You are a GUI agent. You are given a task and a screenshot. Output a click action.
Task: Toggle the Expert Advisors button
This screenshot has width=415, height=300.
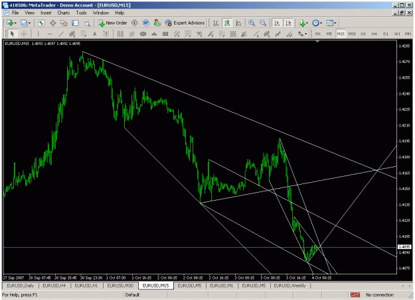pyautogui.click(x=185, y=23)
